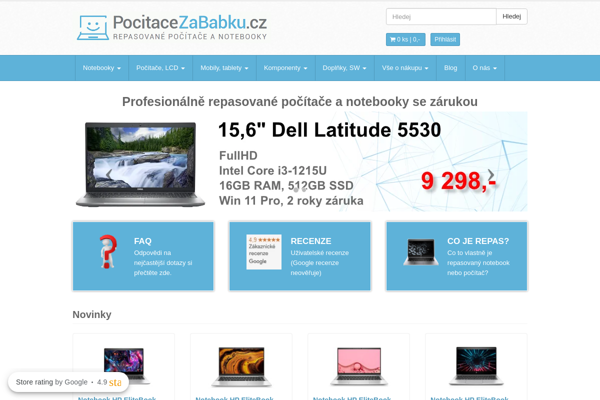The height and width of the screenshot is (400, 600).
Task: Expand the O nás menu
Action: [x=484, y=68]
